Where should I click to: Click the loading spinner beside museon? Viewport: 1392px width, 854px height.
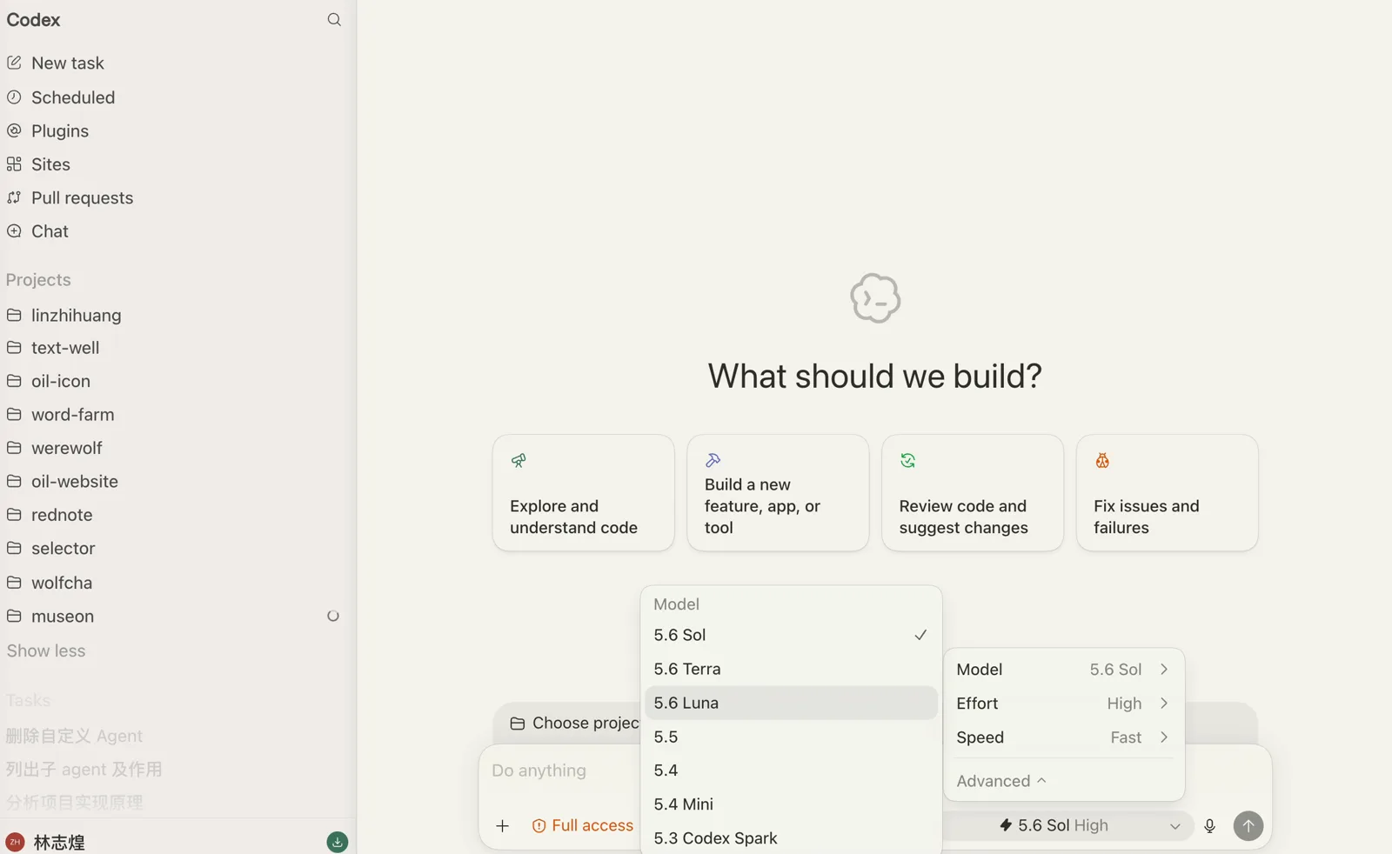point(333,616)
